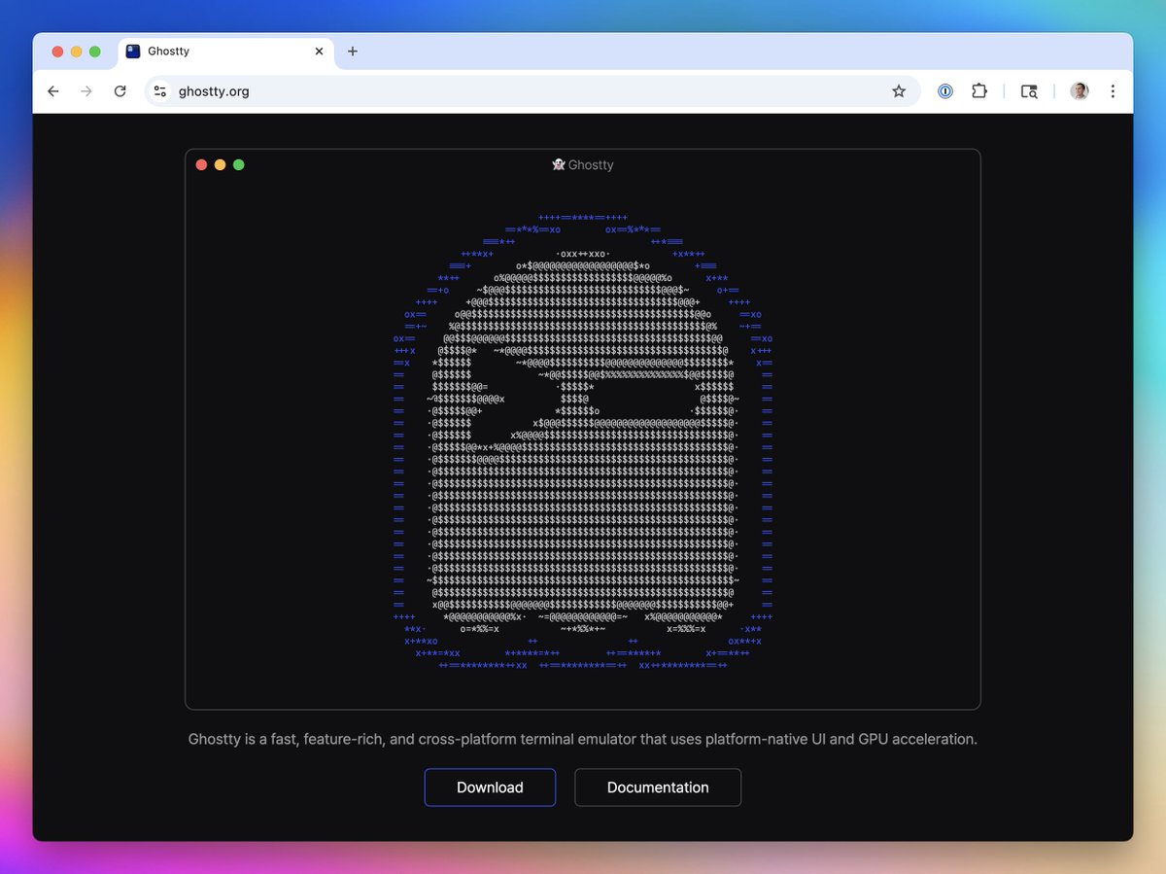Click the ASCII ghost animation
1166x874 pixels.
pyautogui.click(x=583, y=442)
